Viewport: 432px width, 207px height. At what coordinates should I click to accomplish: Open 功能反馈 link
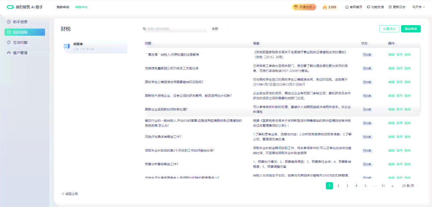(x=375, y=7)
